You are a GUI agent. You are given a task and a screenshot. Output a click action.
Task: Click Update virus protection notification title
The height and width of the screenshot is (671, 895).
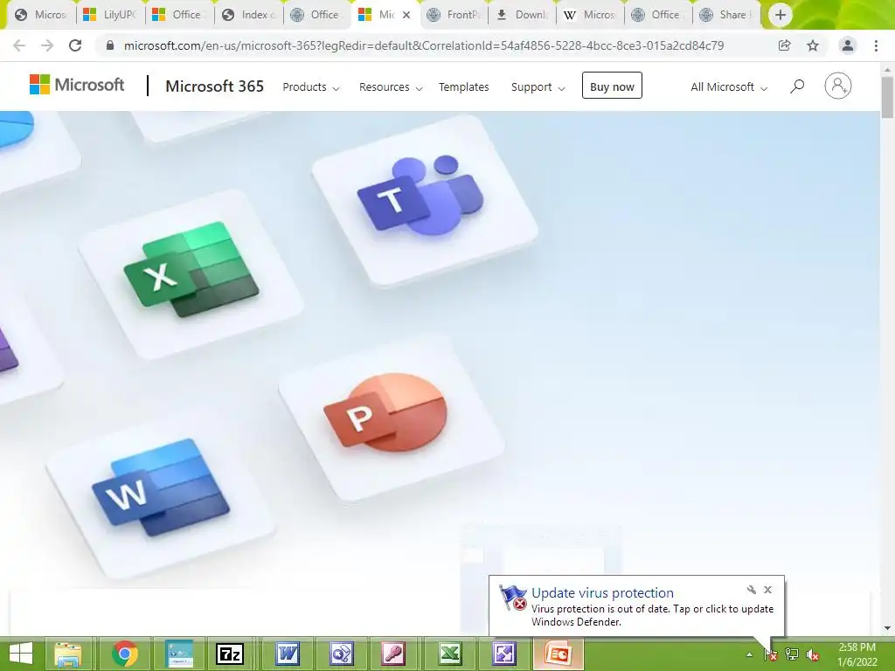602,593
